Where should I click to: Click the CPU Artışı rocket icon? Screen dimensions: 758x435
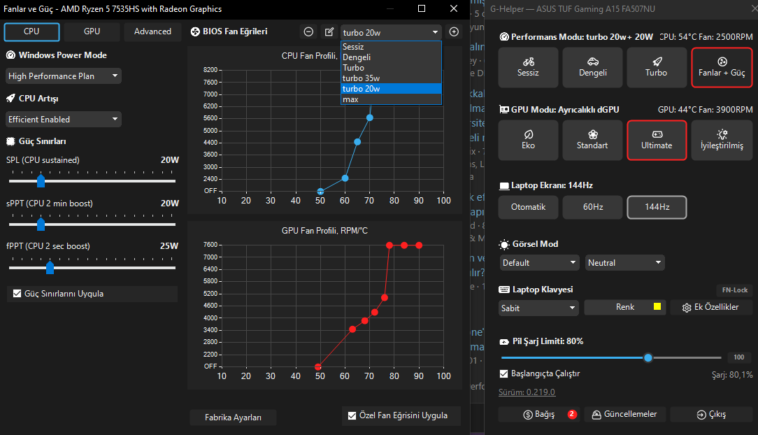10,99
